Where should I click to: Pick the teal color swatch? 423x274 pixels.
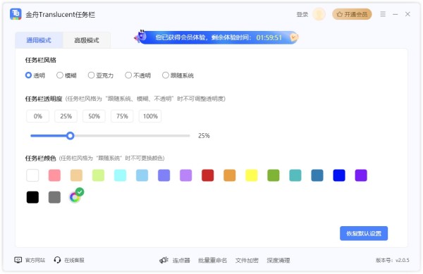tap(295, 175)
